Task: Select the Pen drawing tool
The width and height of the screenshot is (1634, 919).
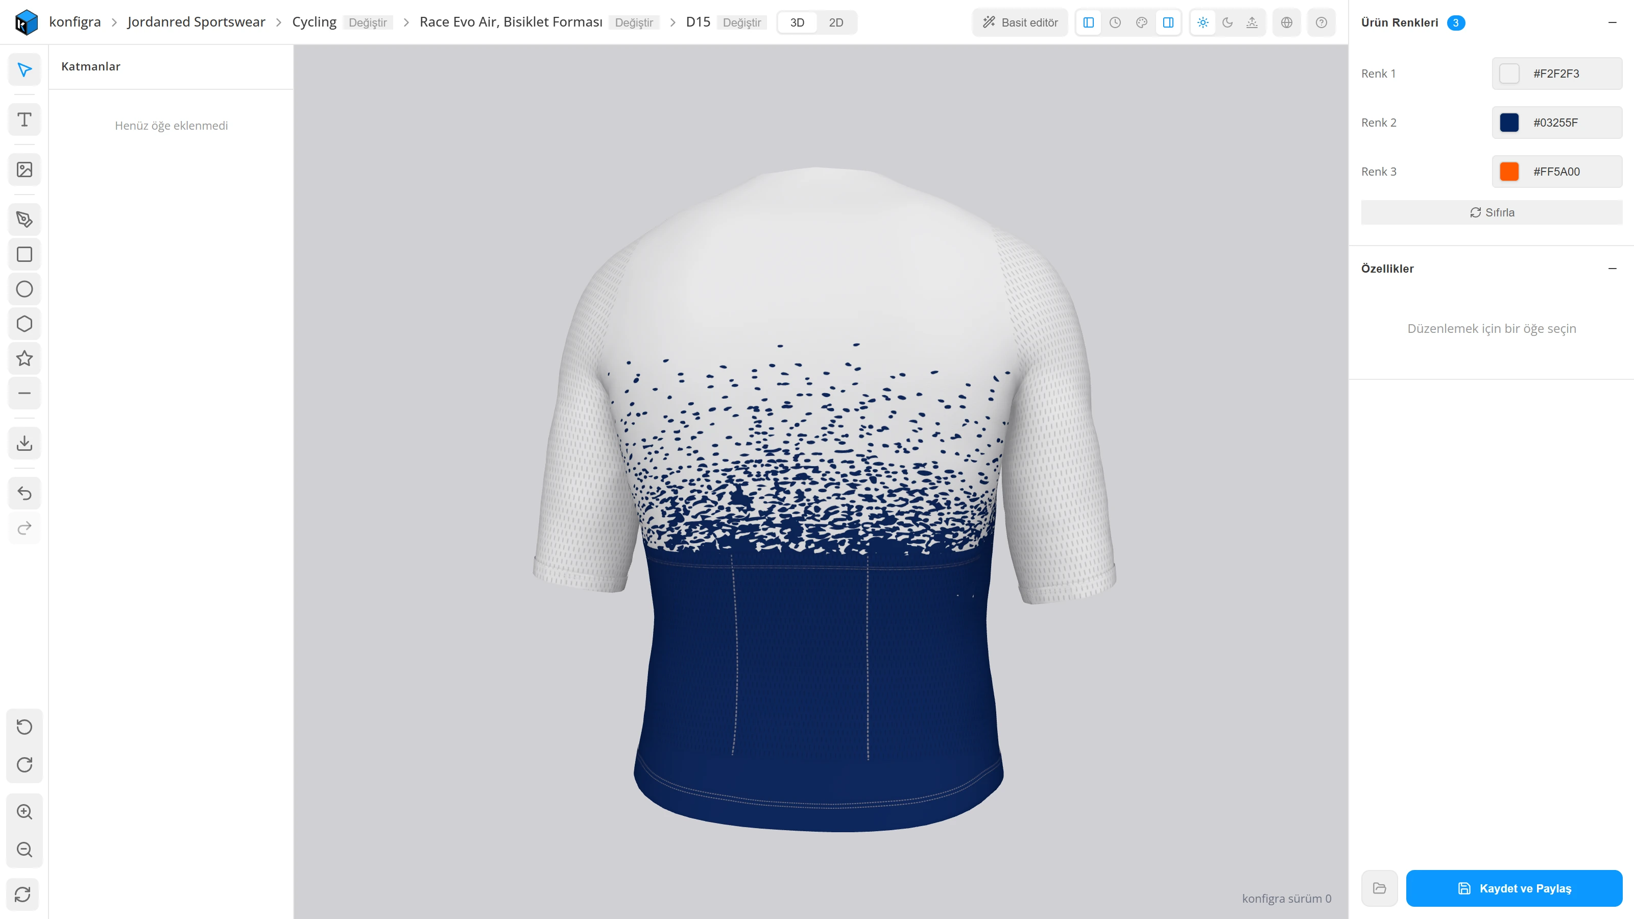Action: coord(24,220)
